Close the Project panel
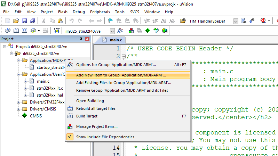Screen dimensions: 278x156 tap(87, 39)
